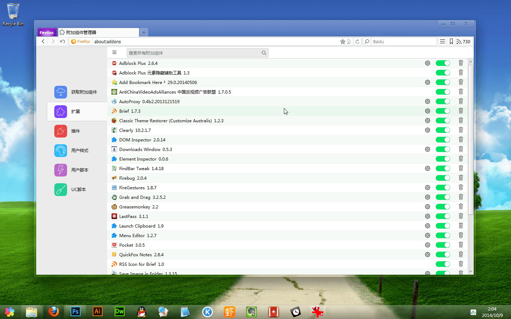Screen dimensions: 511x319
Task: Select 获取附加组件 category
Action: (x=77, y=92)
